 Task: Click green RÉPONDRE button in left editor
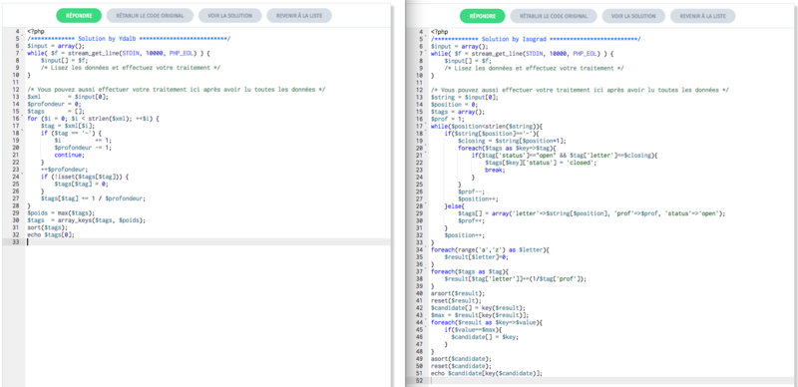click(x=79, y=16)
